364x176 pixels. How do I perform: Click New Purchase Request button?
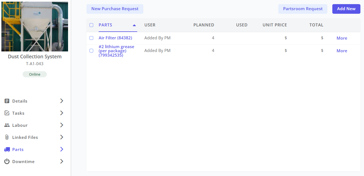(115, 9)
